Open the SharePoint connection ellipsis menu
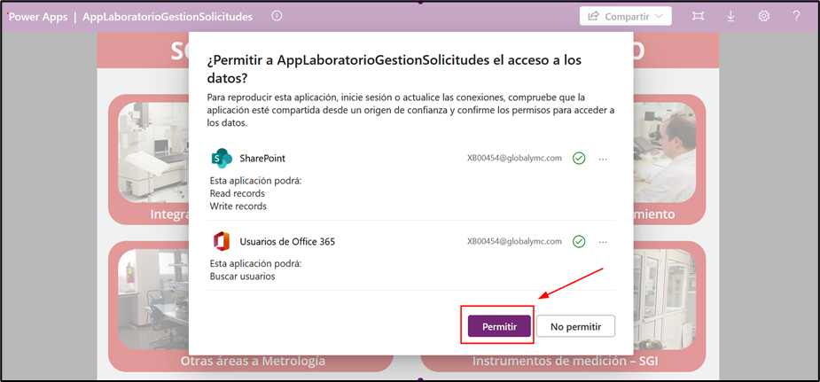820x382 pixels. click(x=603, y=159)
